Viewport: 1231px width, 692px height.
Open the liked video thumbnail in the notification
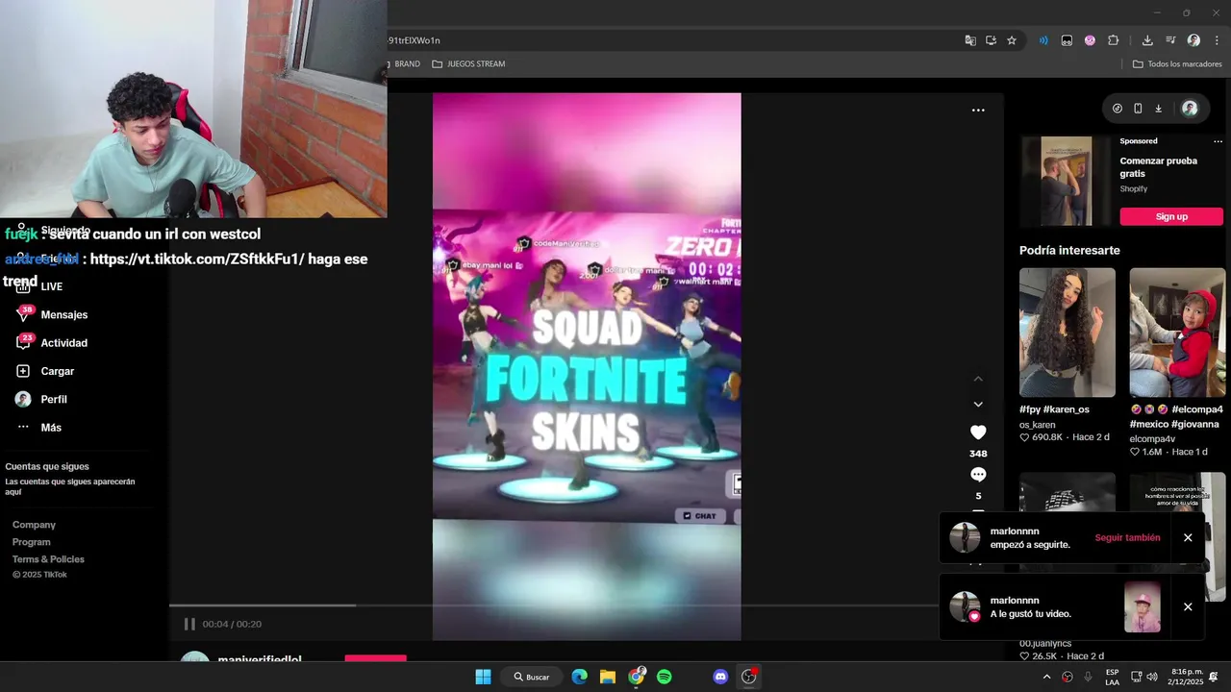click(x=1143, y=607)
